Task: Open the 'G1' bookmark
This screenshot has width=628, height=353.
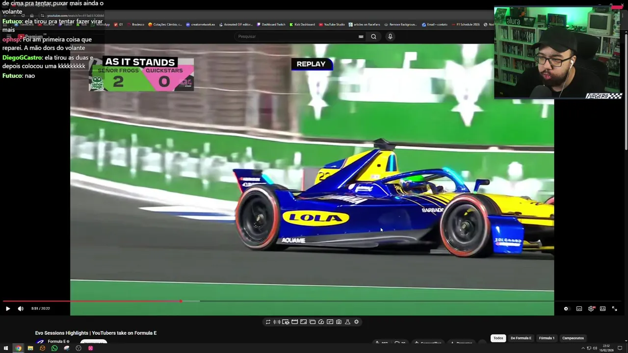Action: [118, 25]
